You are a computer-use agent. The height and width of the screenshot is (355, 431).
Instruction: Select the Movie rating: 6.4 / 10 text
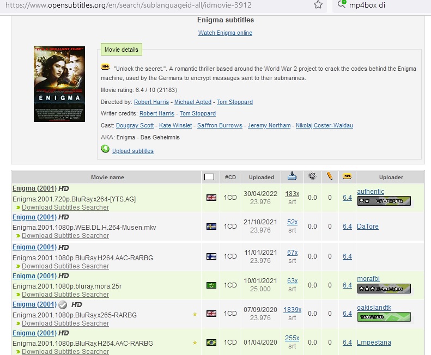tap(139, 90)
